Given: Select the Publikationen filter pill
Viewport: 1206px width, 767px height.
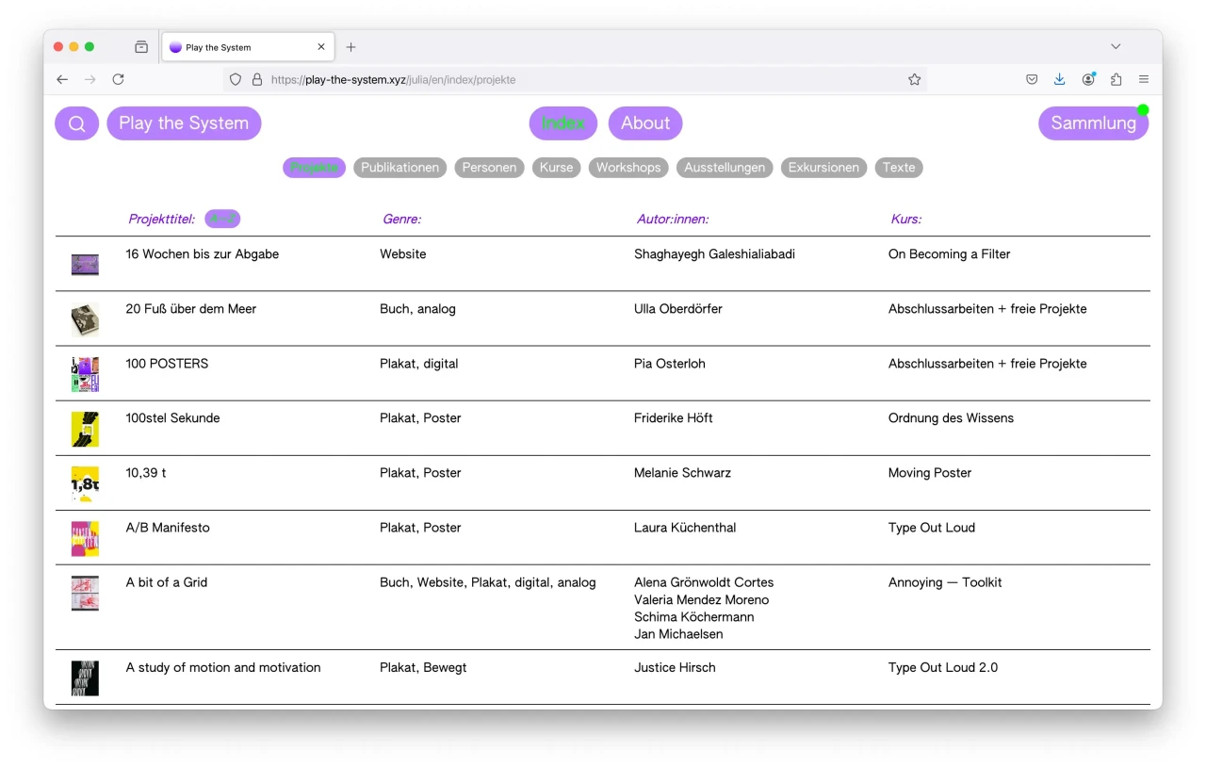Looking at the screenshot, I should [400, 168].
